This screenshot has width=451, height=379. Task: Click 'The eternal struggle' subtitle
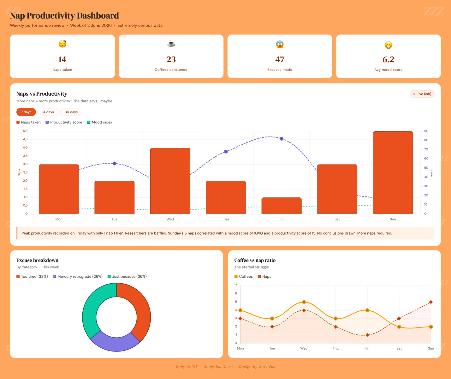252,267
